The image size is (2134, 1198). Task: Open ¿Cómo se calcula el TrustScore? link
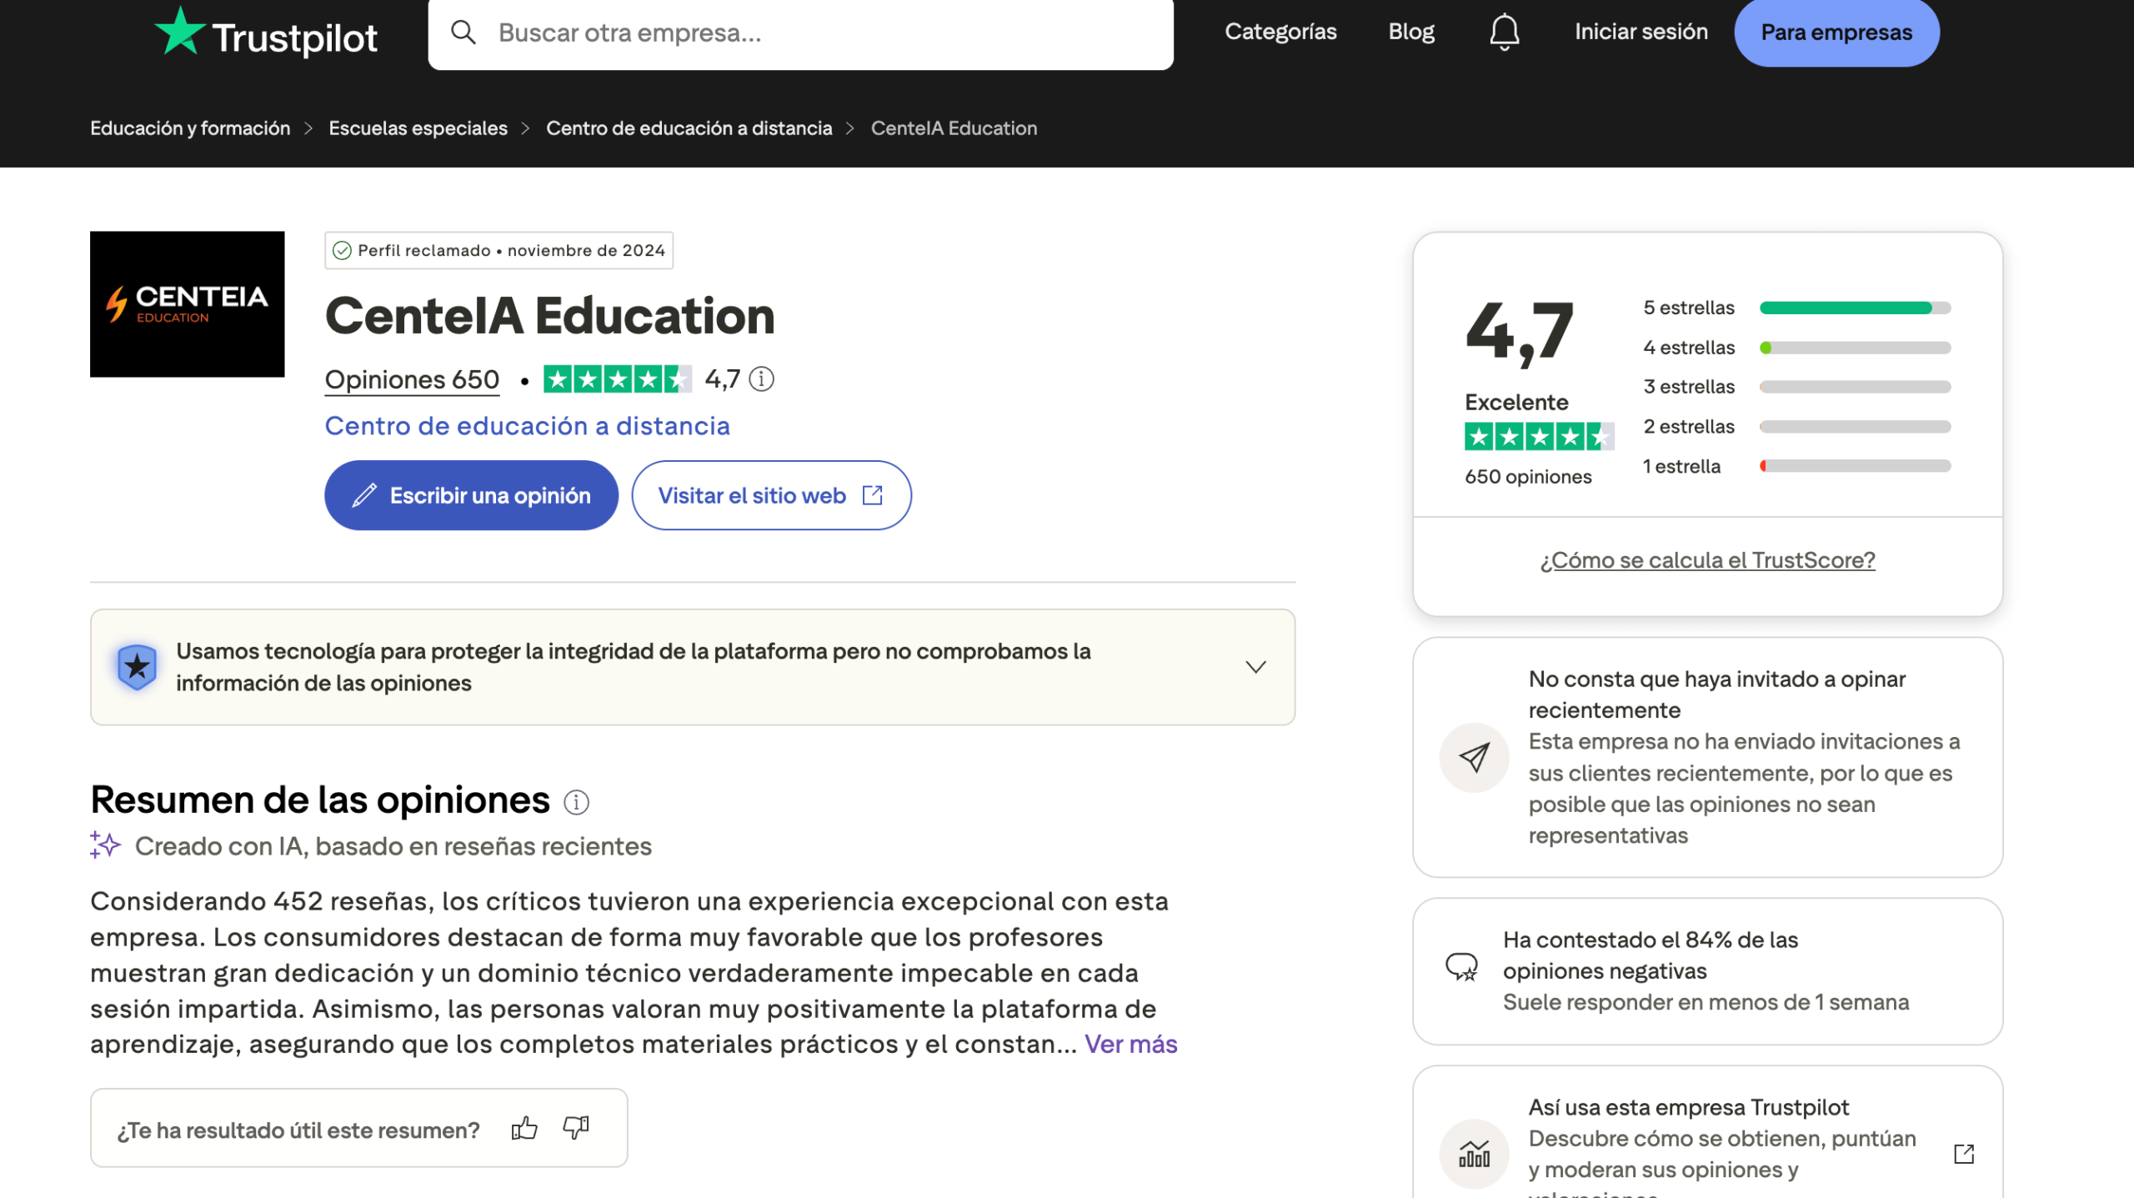[1707, 560]
